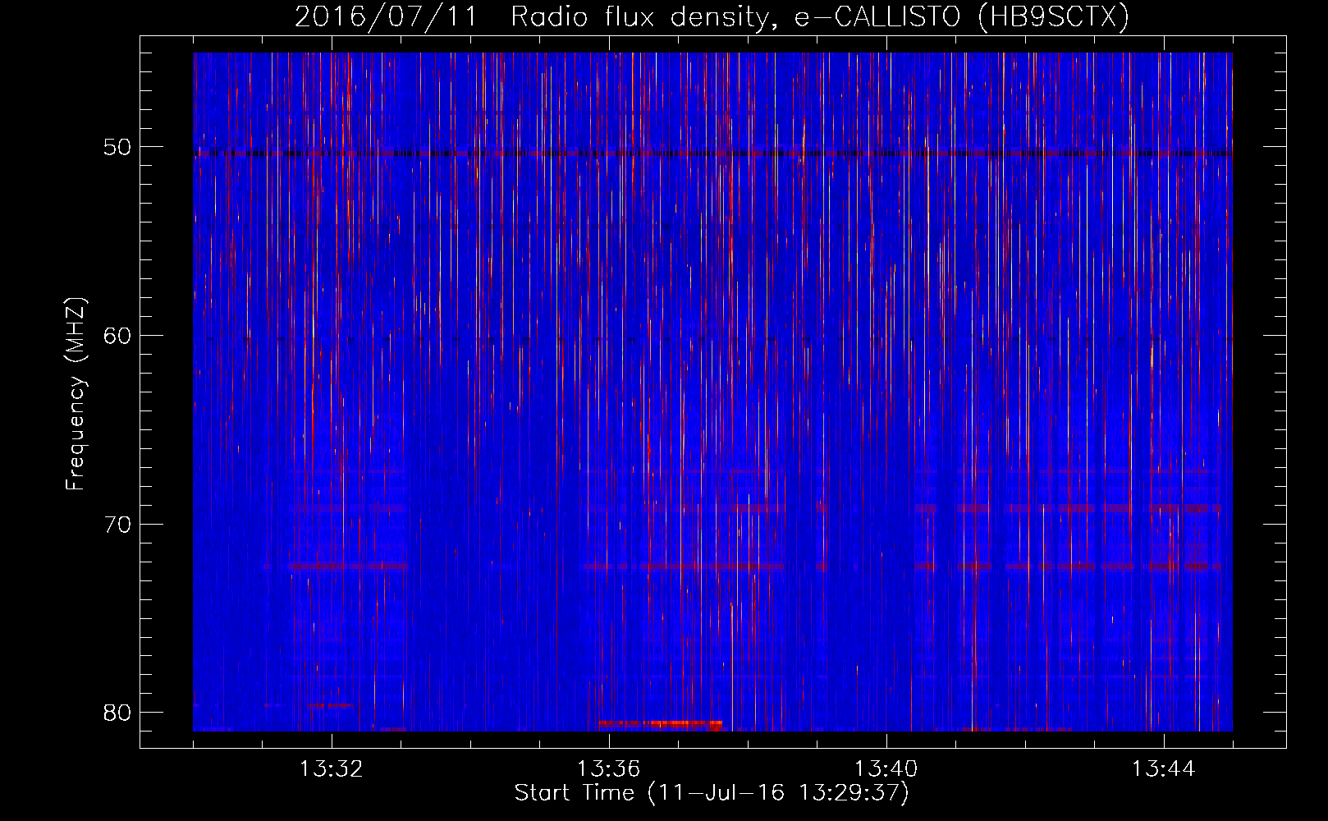Click the 70 frequency tick label
This screenshot has width=1328, height=821.
point(117,524)
